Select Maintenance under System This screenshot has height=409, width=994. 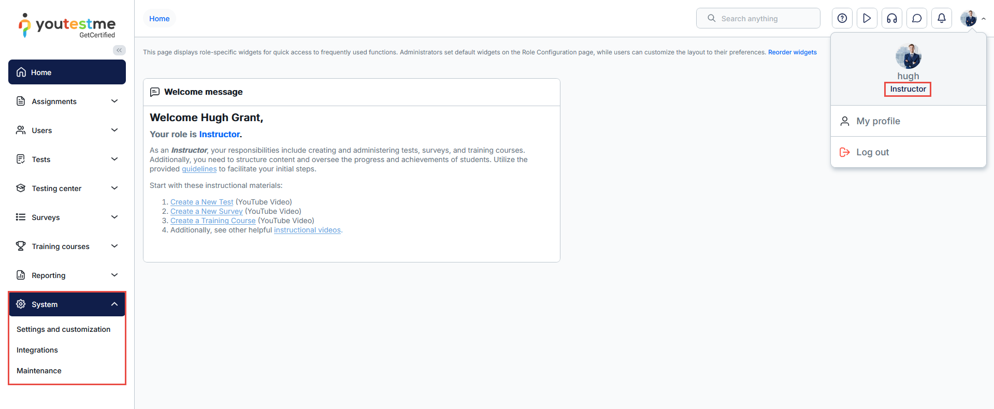(39, 371)
